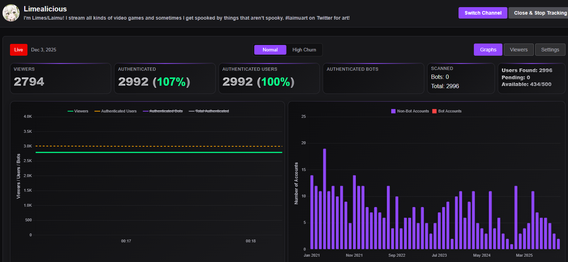The image size is (568, 262).
Task: Switch to Normal mode
Action: 270,50
